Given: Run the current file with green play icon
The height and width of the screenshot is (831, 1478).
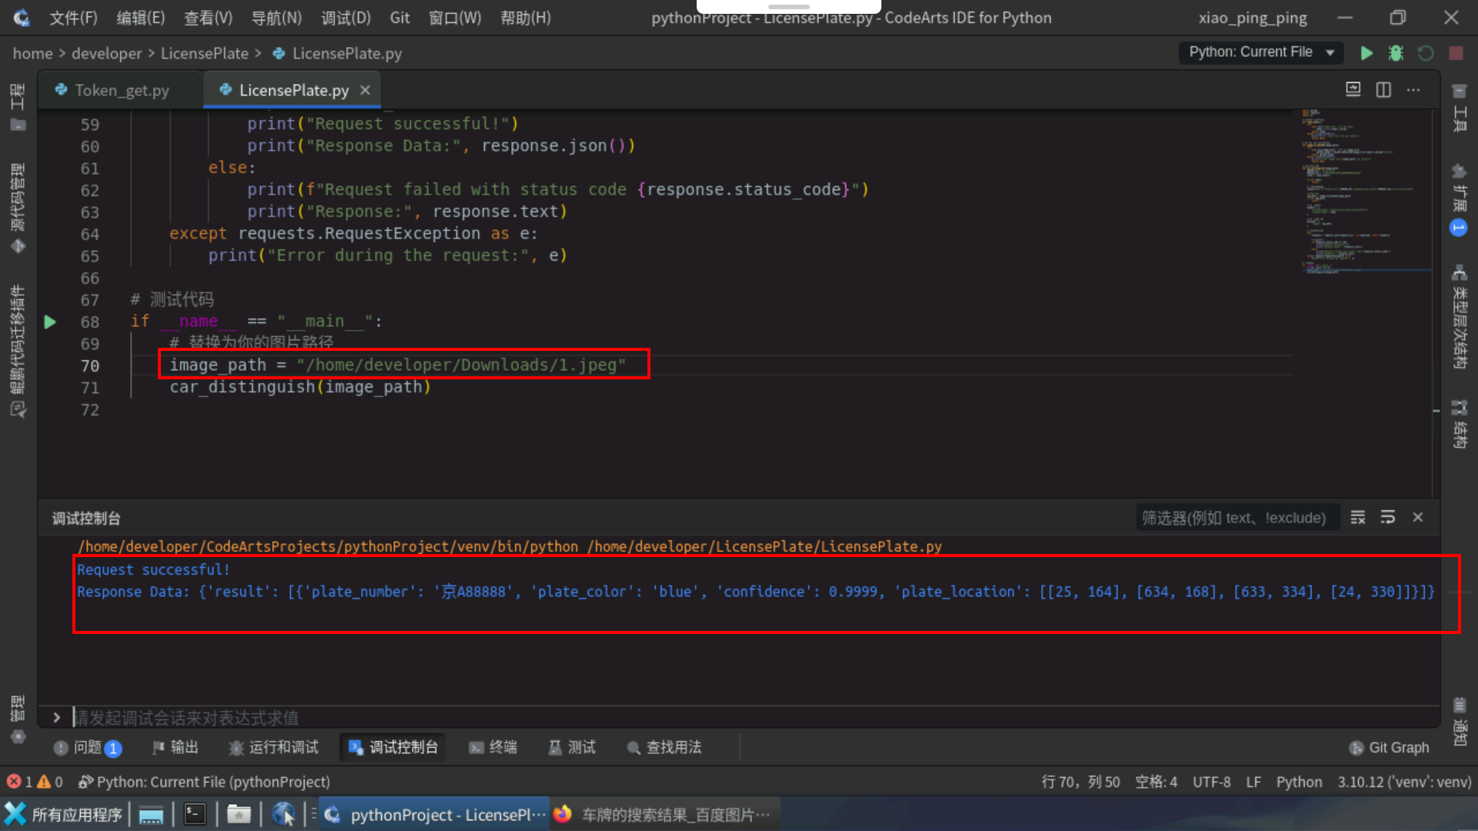Looking at the screenshot, I should pyautogui.click(x=1366, y=53).
